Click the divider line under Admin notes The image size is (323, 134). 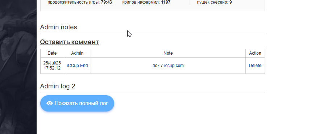pyautogui.click(x=152, y=33)
